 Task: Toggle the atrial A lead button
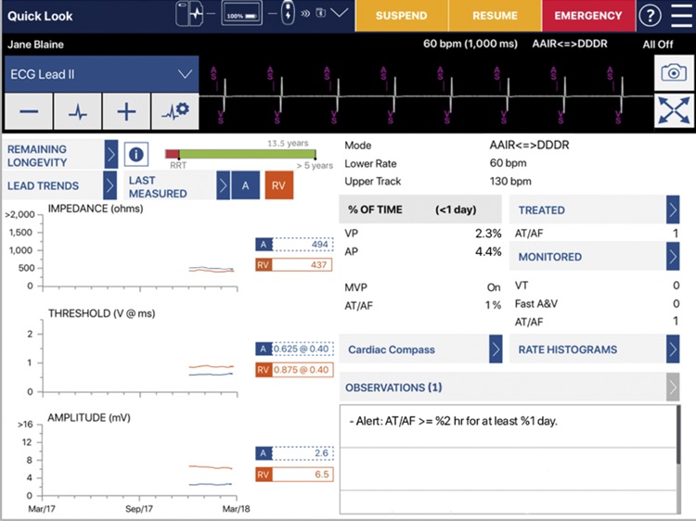[x=246, y=185]
